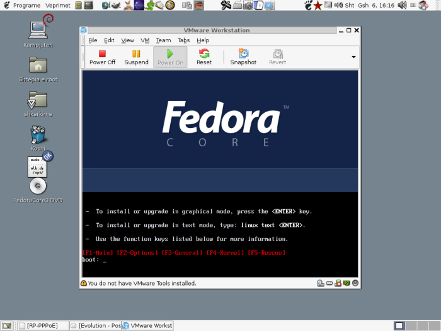Image resolution: width=441 pixels, height=331 pixels.
Task: Switch to the [RP-PPPoE] taskbar window
Action: point(43,326)
